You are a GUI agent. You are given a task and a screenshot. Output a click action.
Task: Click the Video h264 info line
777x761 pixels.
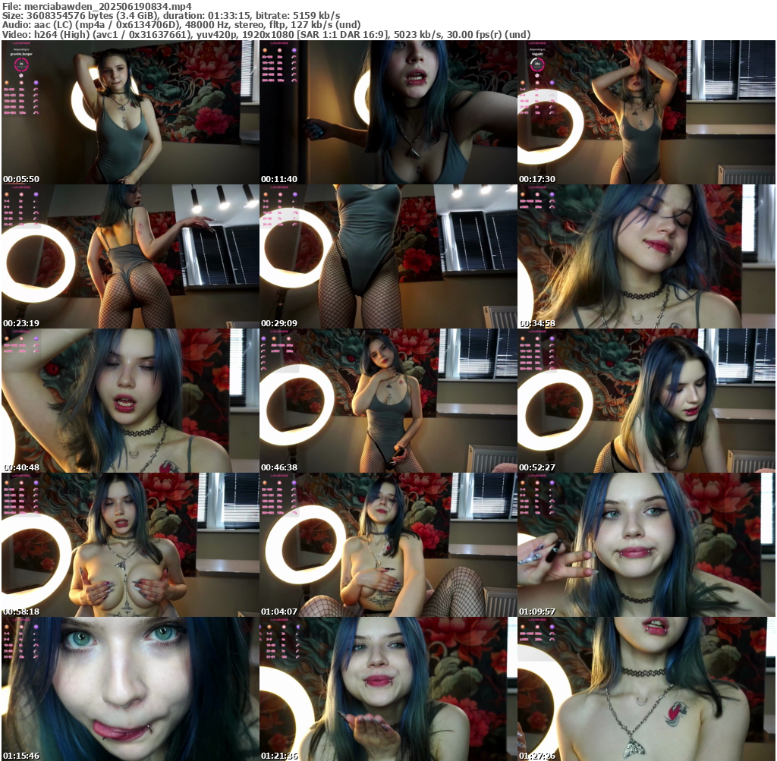tap(266, 34)
